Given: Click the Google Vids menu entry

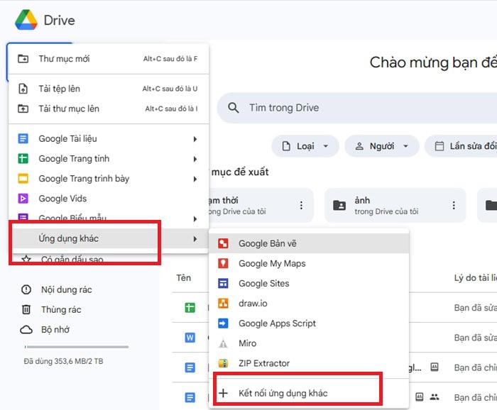Looking at the screenshot, I should [62, 199].
